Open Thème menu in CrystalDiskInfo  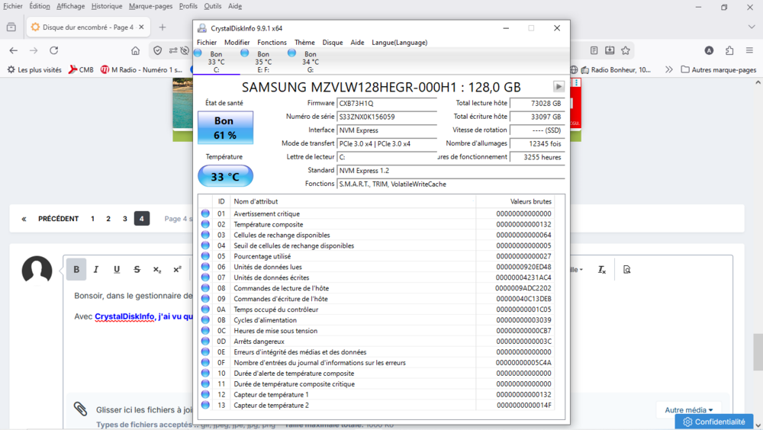click(x=304, y=43)
